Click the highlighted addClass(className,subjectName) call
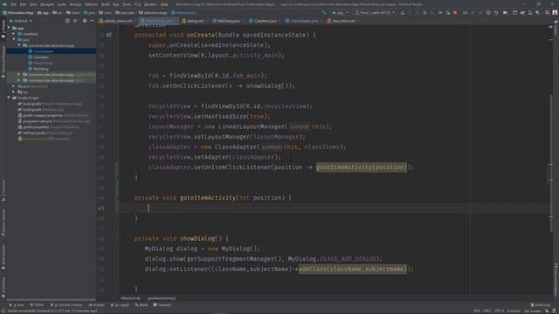Image resolution: width=559 pixels, height=314 pixels. 353,269
